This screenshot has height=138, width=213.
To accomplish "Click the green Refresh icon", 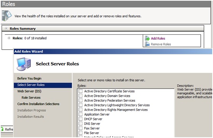I will [2, 129].
